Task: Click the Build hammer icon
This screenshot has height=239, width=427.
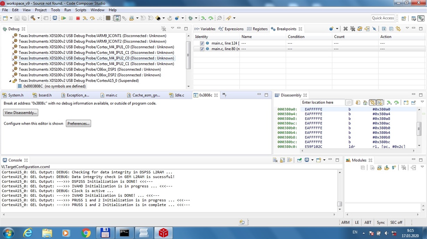Action: click(33, 18)
